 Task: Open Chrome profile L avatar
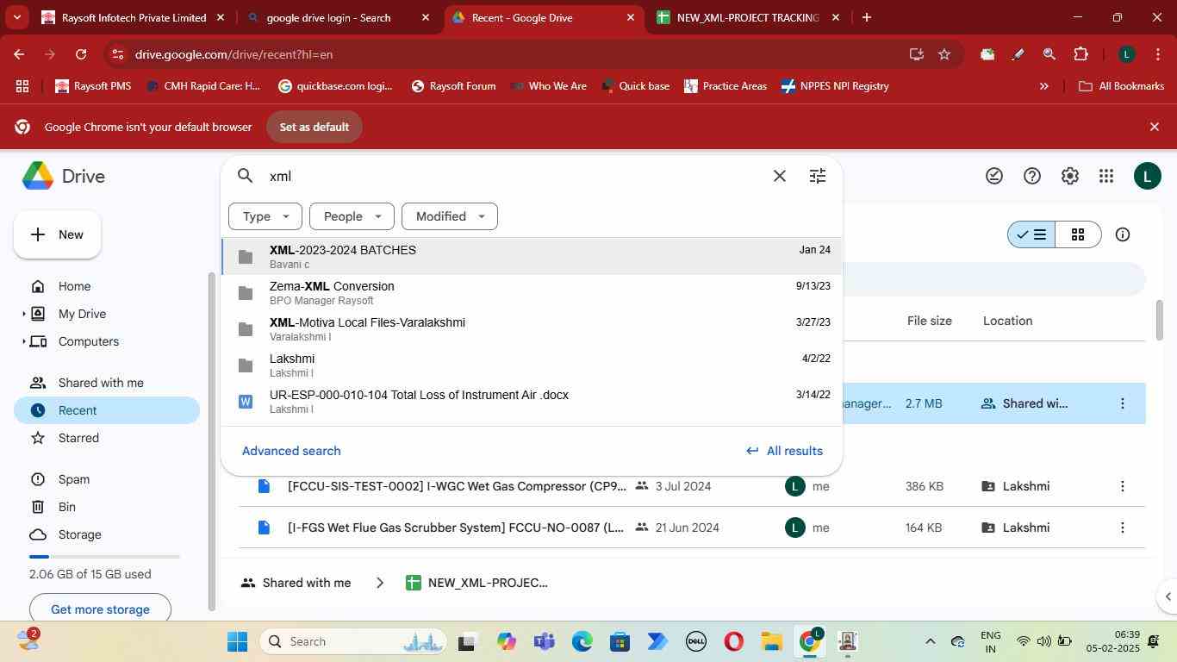[x=1126, y=54]
